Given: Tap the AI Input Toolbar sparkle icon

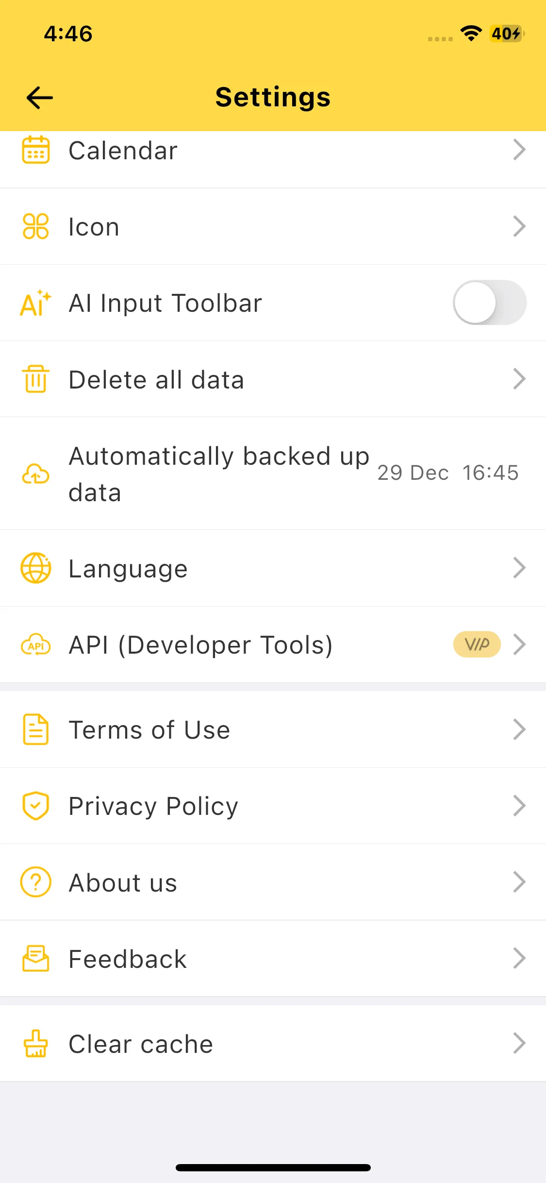Looking at the screenshot, I should pos(36,303).
